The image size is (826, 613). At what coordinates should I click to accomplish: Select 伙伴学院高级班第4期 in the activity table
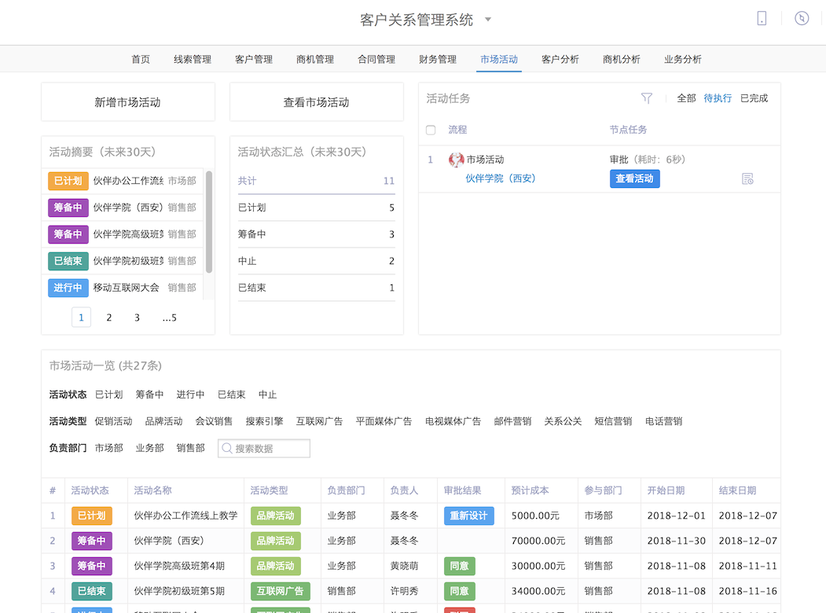pyautogui.click(x=179, y=566)
